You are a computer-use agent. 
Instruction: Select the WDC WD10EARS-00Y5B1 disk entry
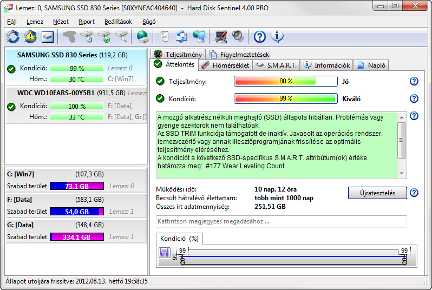point(76,105)
